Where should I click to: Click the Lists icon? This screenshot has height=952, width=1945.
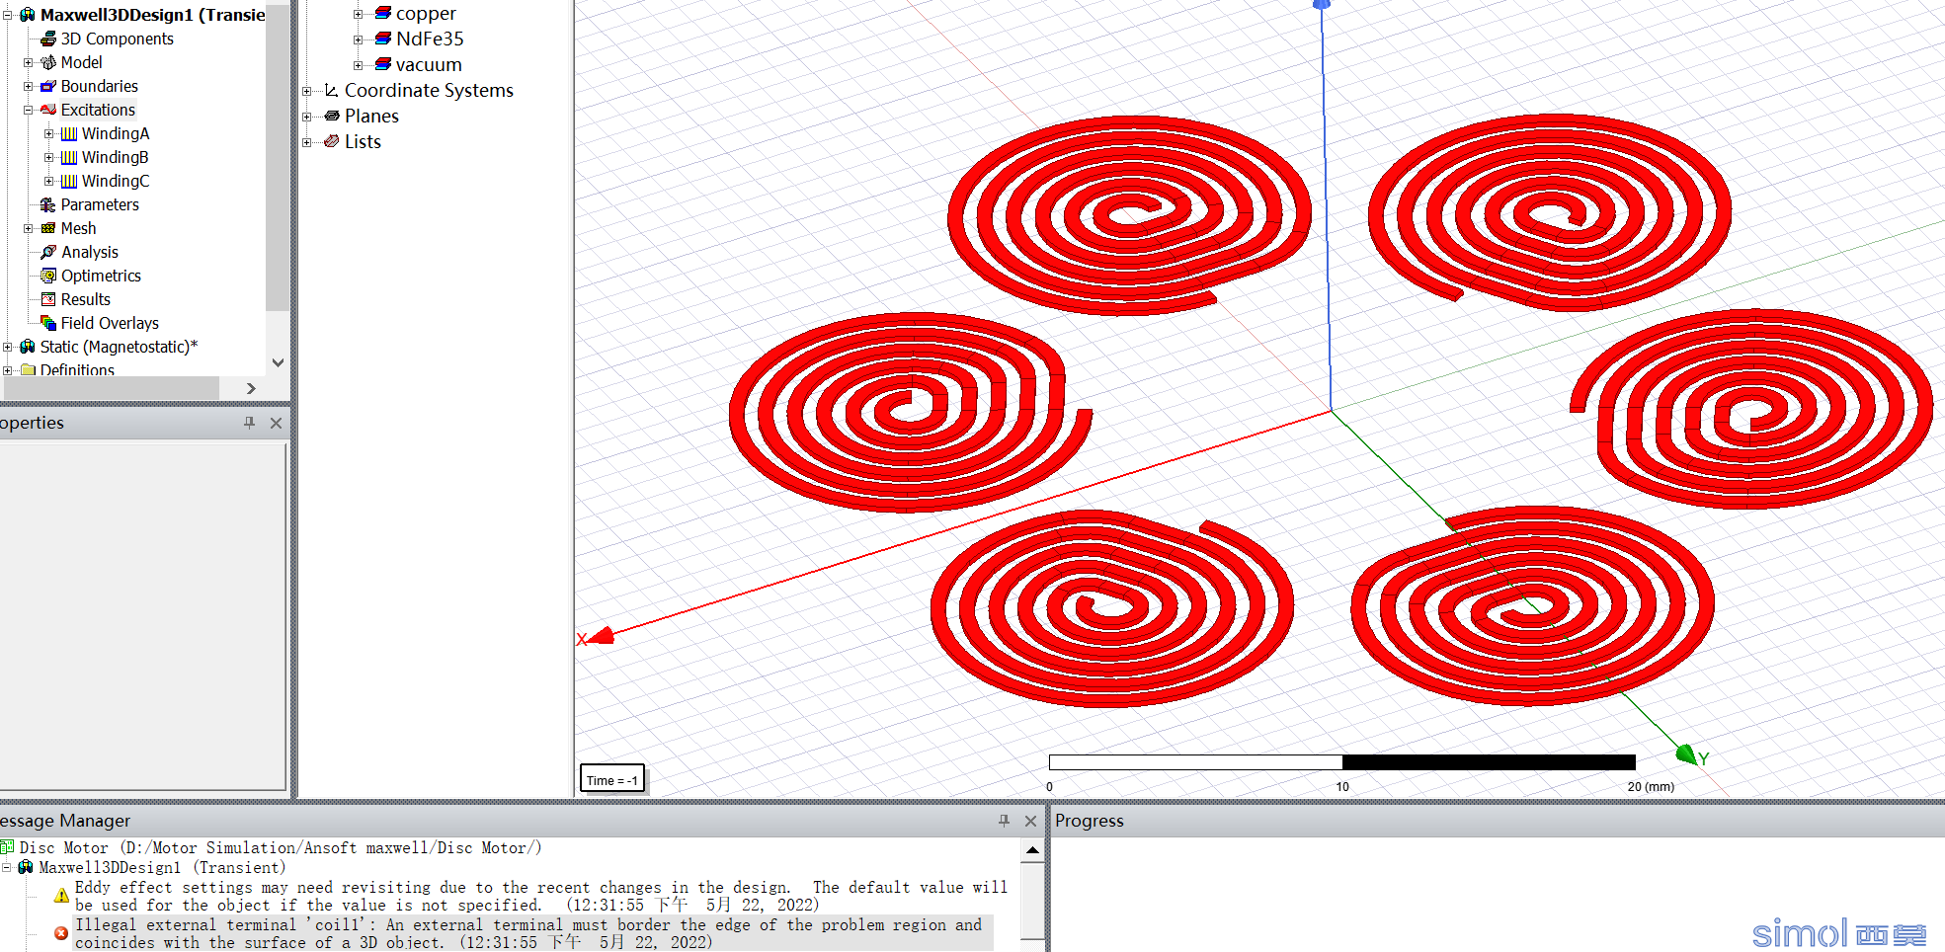[x=332, y=141]
